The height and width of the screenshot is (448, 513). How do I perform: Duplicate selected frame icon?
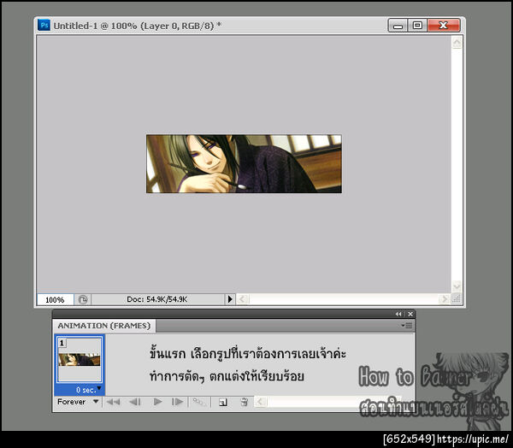pos(223,402)
